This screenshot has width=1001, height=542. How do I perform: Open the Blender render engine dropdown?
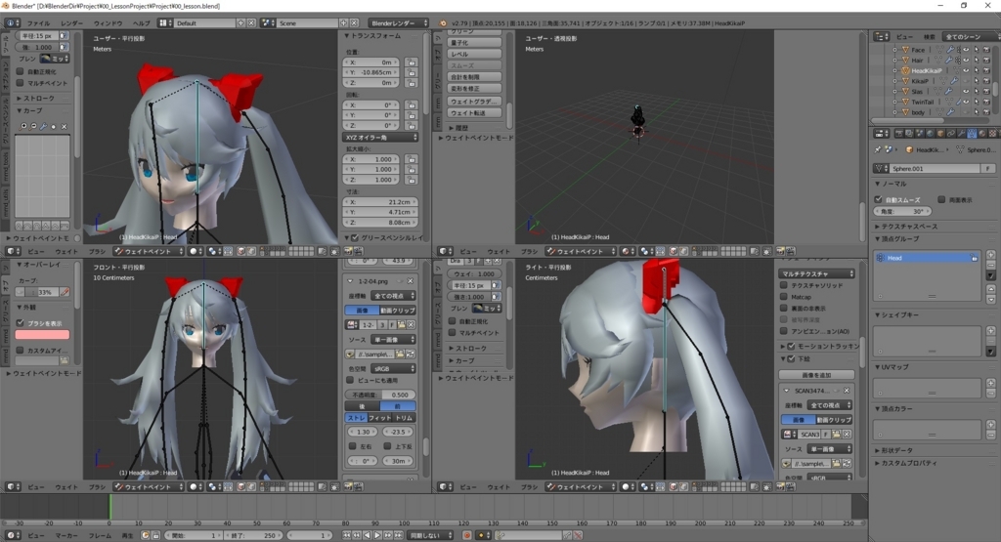tap(399, 23)
